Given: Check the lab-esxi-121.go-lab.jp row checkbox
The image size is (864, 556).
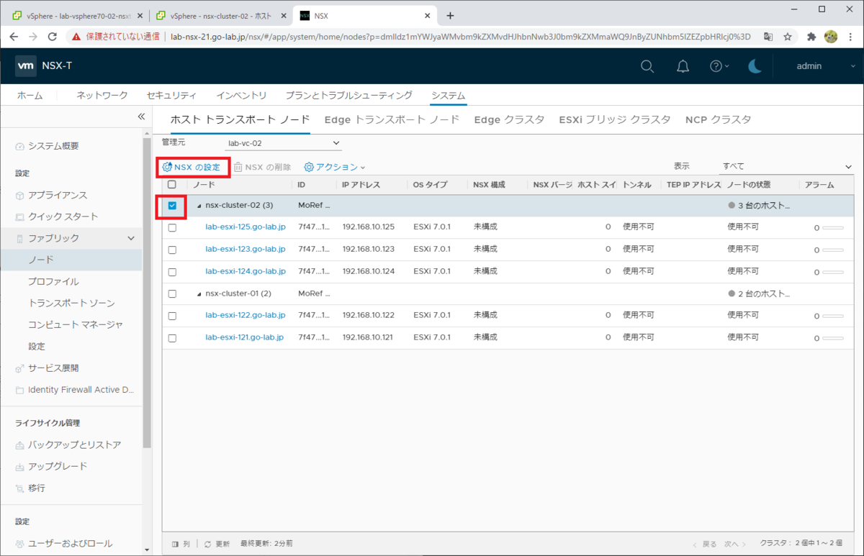Looking at the screenshot, I should (172, 338).
